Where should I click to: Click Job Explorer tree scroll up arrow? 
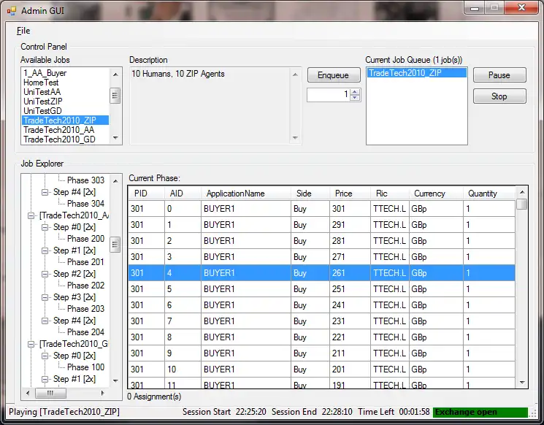(x=115, y=181)
